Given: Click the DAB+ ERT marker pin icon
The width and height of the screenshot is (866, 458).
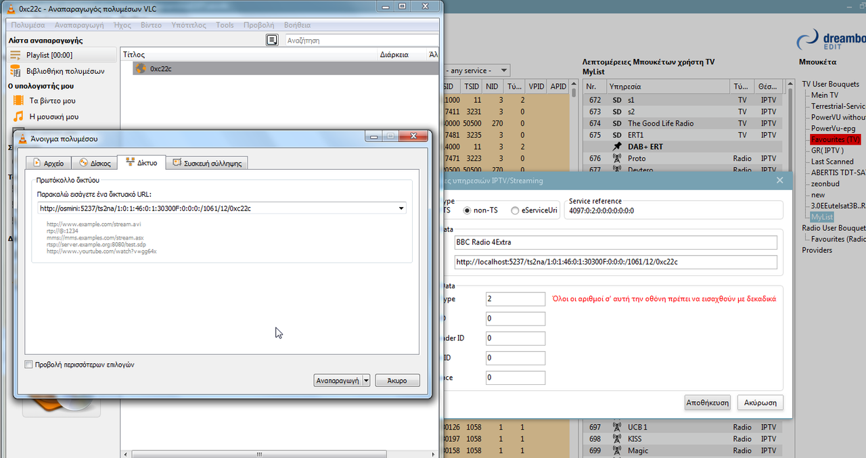Looking at the screenshot, I should 616,146.
